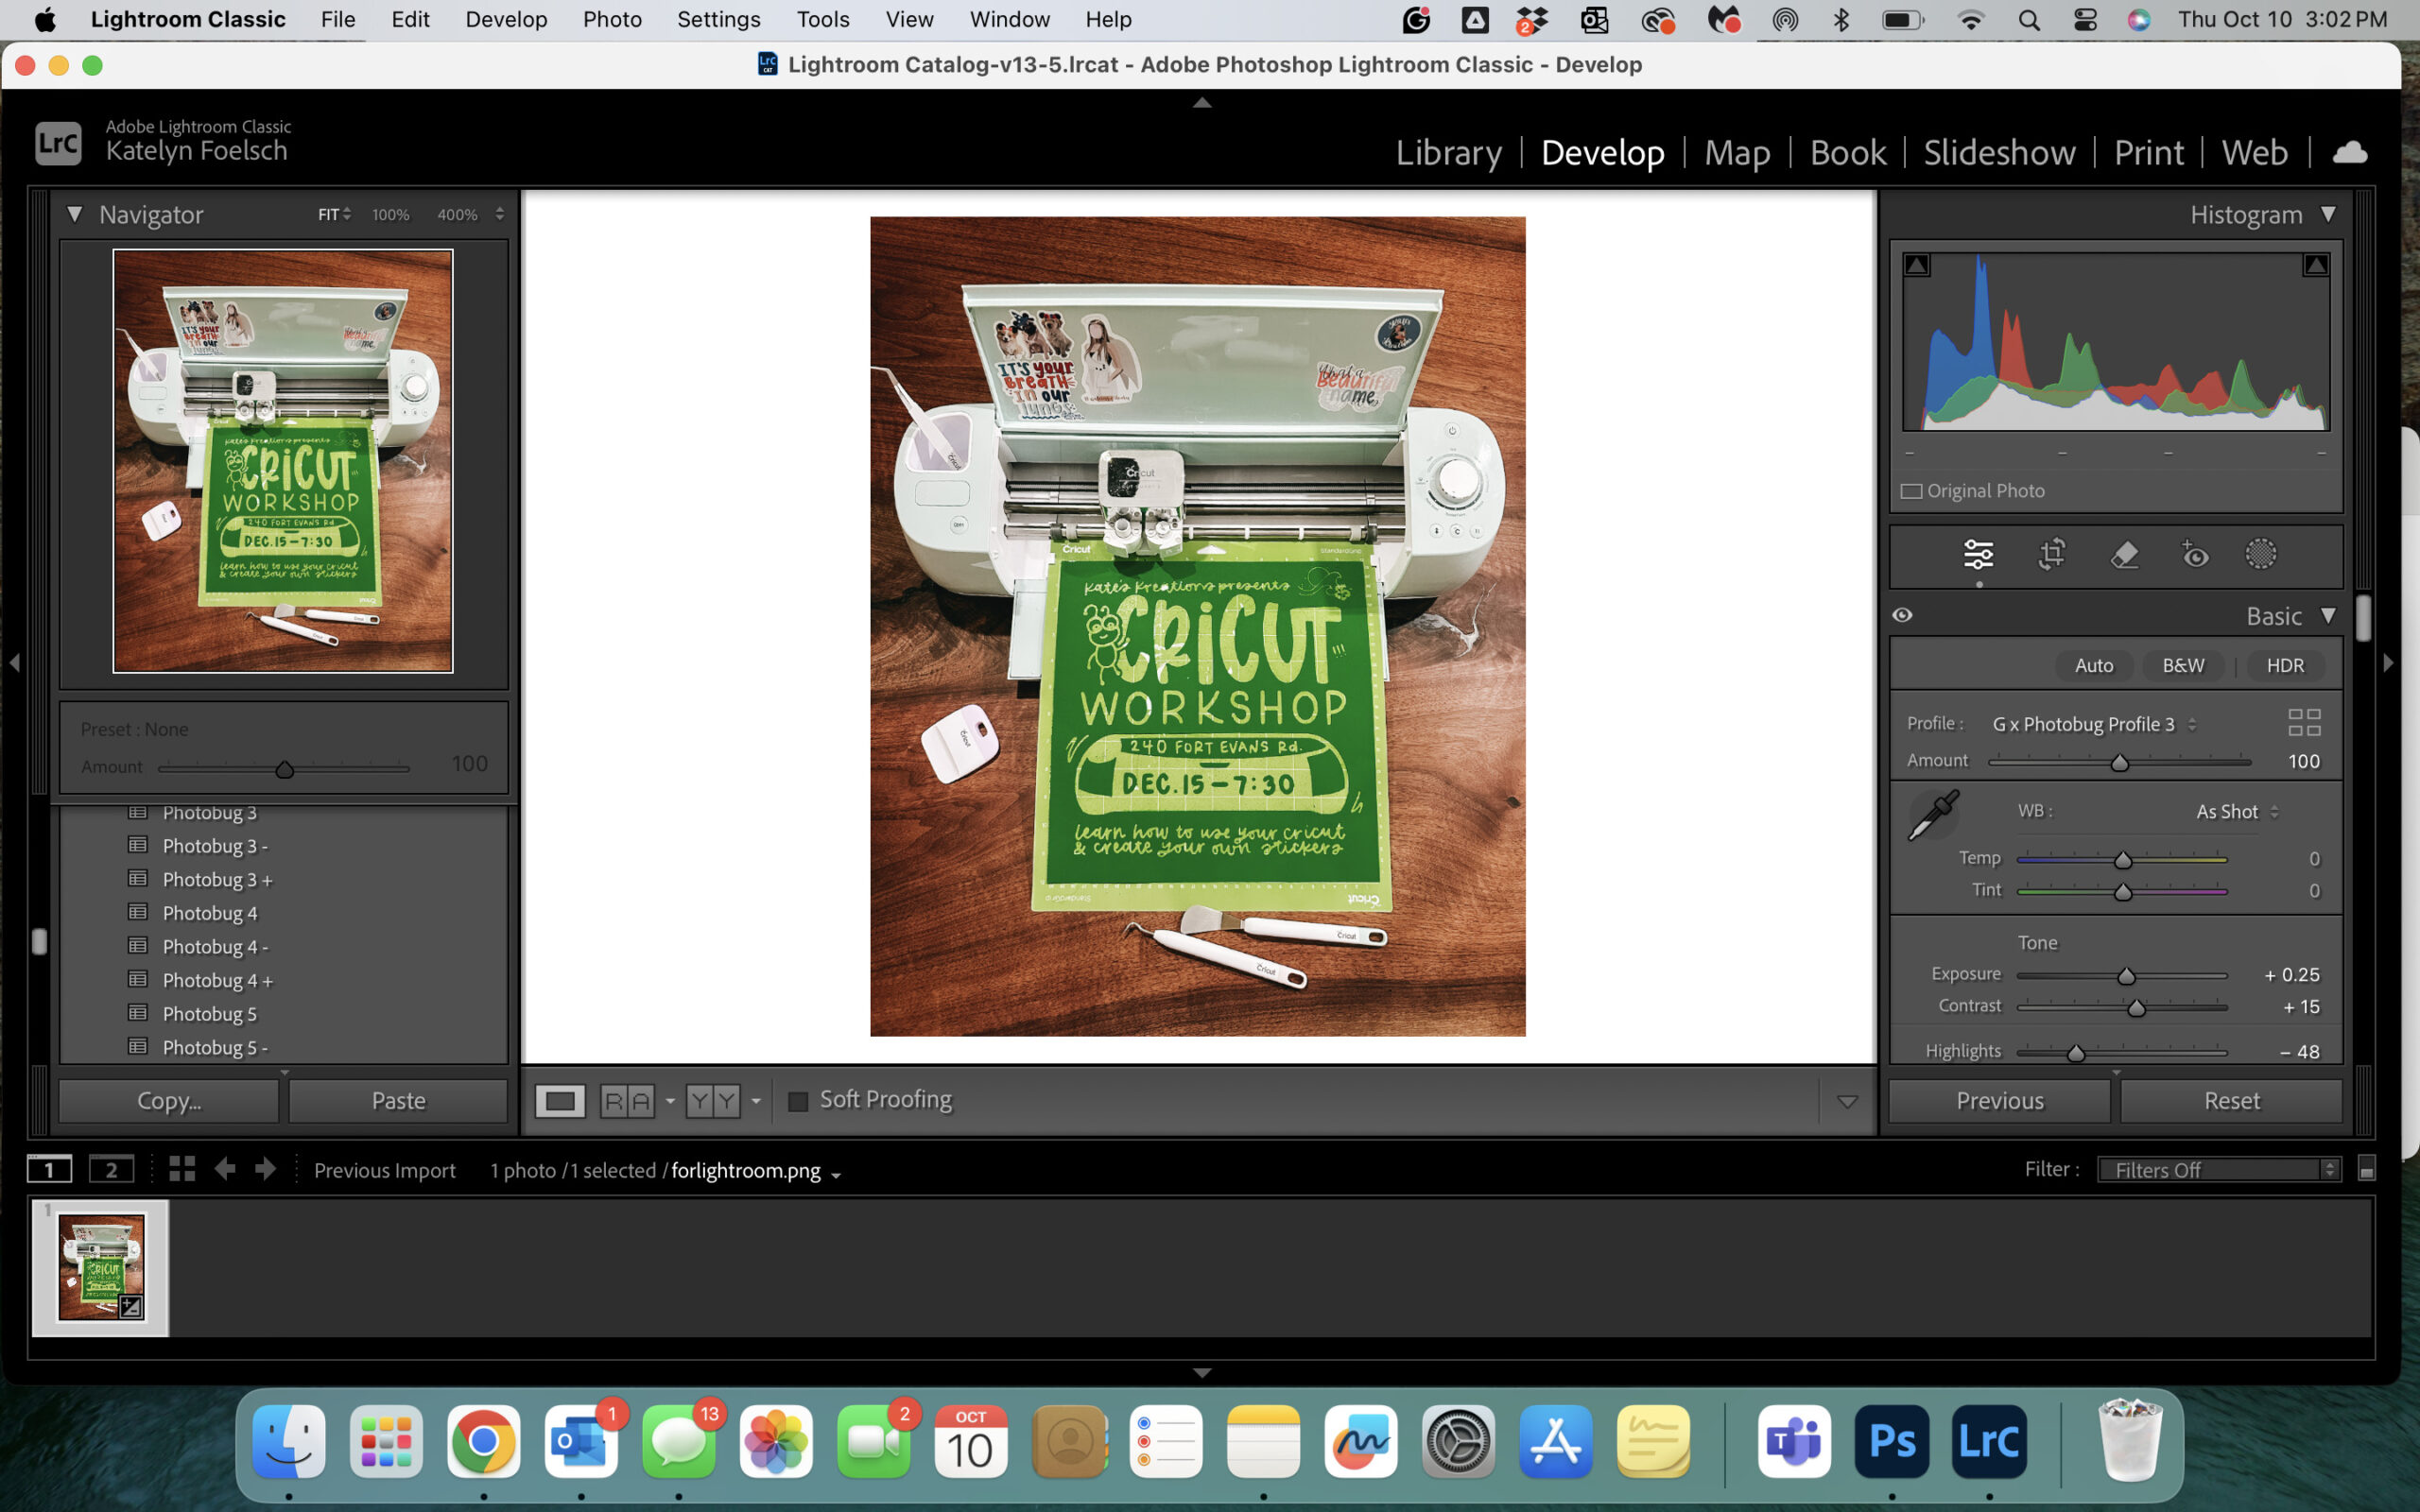Open cloud sync status icon
This screenshot has height=1512, width=2420.
click(x=2349, y=152)
